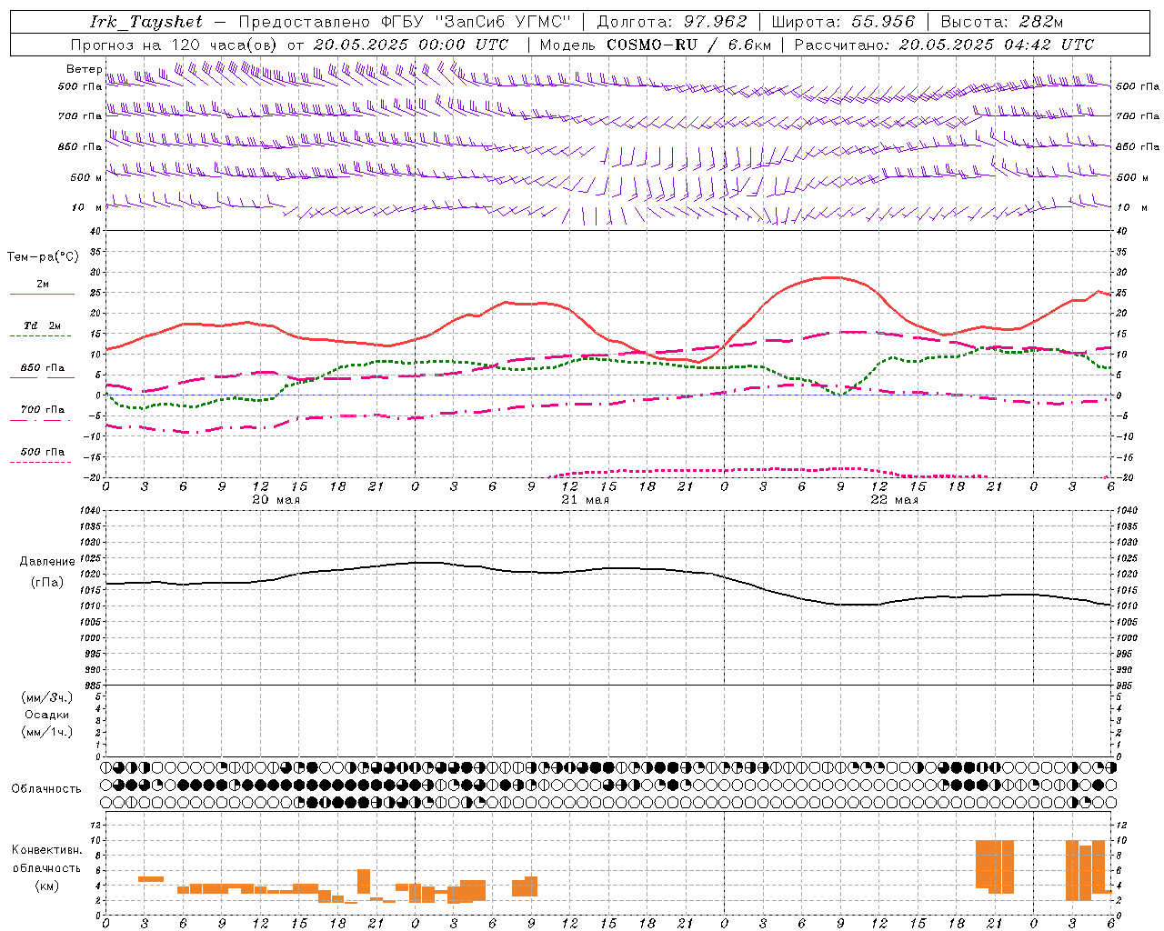Click the '20 мая' date label
The width and height of the screenshot is (1164, 931).
[x=276, y=500]
